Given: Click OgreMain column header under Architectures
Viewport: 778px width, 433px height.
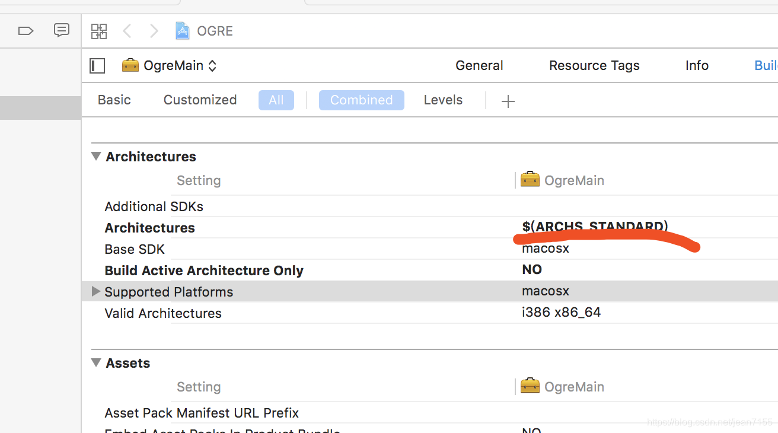Looking at the screenshot, I should [x=562, y=180].
